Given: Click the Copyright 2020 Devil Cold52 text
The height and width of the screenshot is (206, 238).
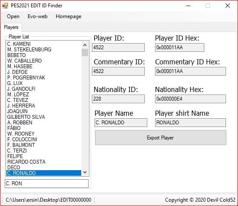Looking at the screenshot, I should pyautogui.click(x=200, y=200).
